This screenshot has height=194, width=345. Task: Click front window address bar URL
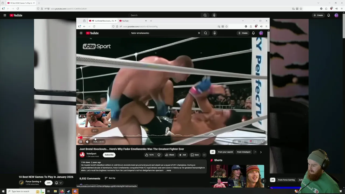pos(140,26)
